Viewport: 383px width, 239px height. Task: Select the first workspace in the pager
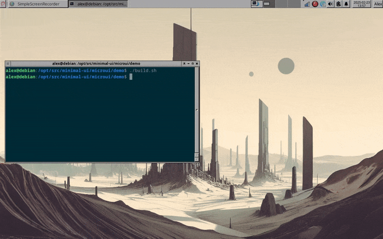coord(257,4)
